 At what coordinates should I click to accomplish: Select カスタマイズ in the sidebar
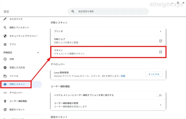(x=16, y=19)
